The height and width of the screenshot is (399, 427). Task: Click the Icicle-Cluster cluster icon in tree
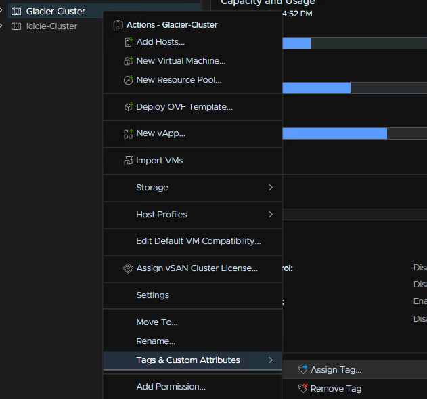(16, 26)
